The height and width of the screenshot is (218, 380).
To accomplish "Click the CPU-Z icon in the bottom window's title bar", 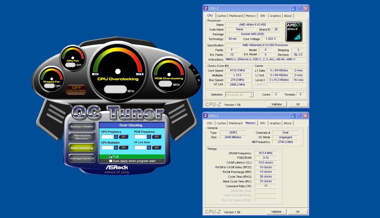I will (x=205, y=116).
